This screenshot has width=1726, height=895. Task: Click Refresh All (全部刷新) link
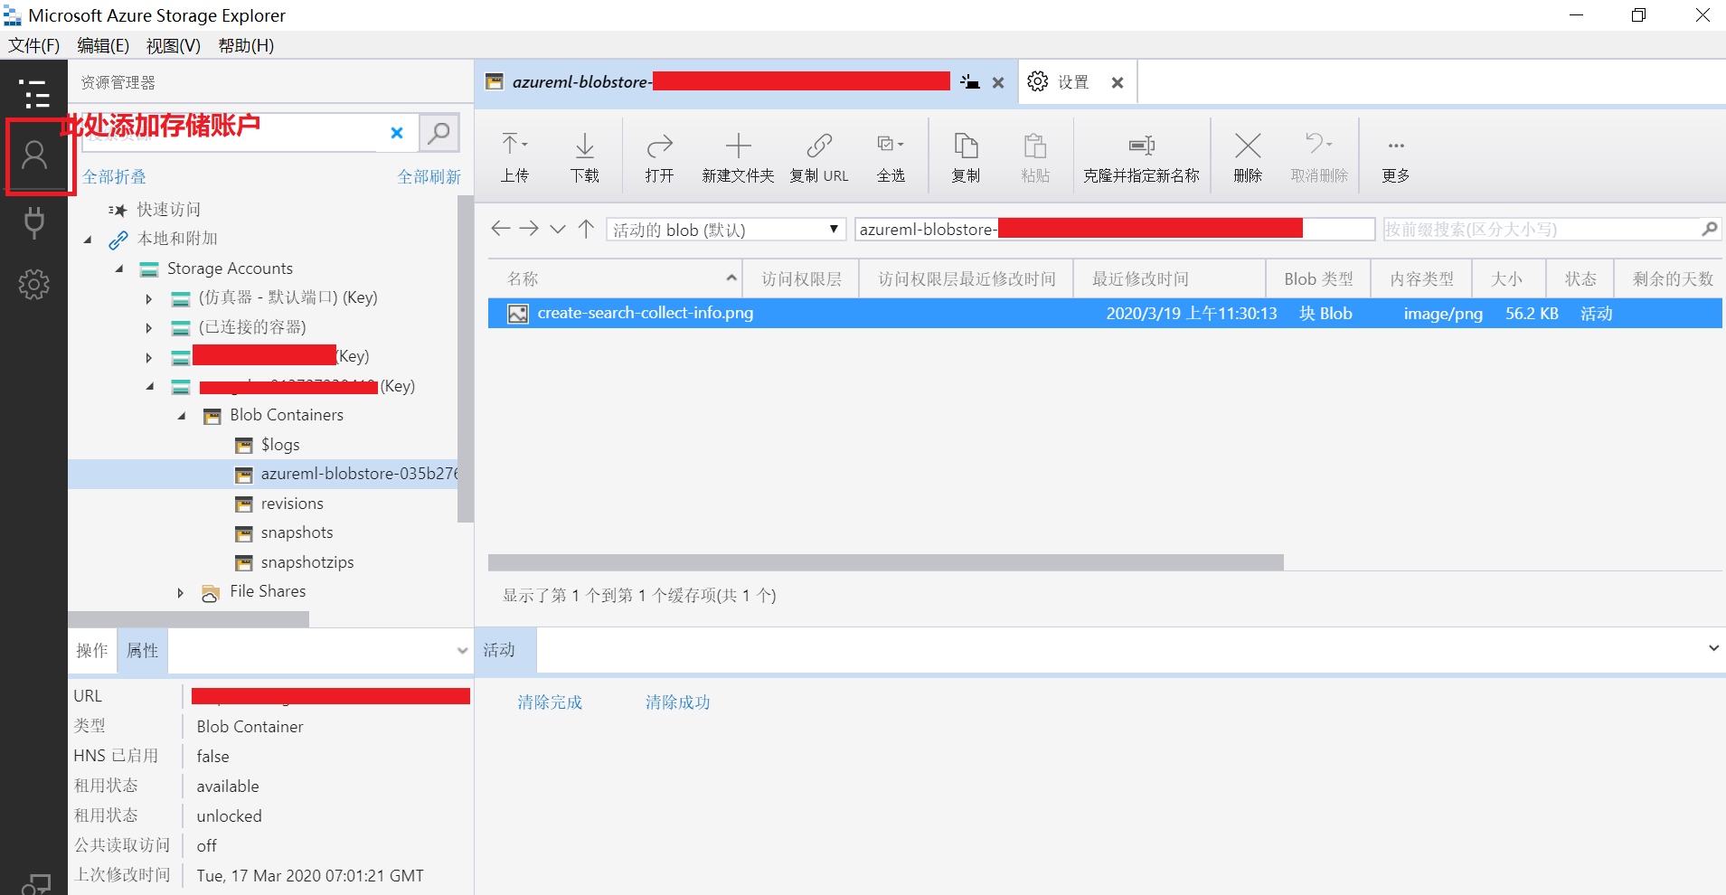tap(429, 176)
